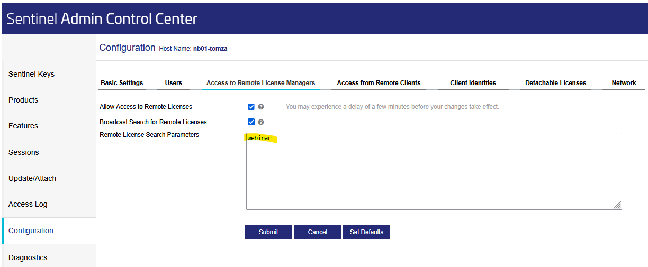Viewport: 648px width, 267px height.
Task: Navigate to Products in the sidebar
Action: click(x=23, y=100)
